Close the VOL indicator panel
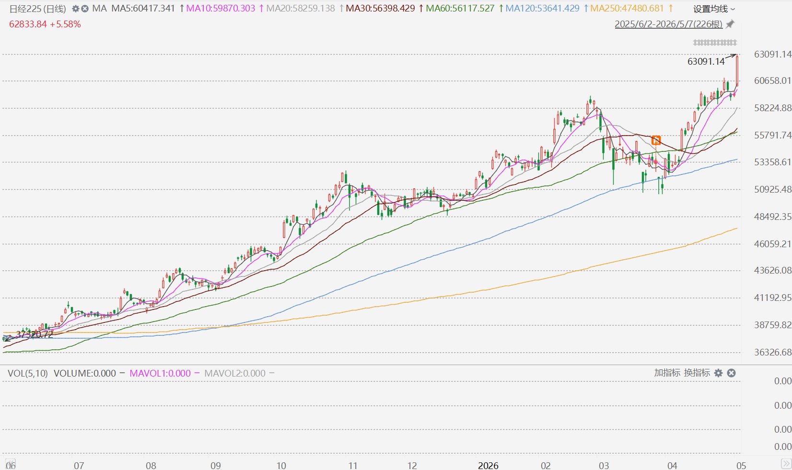The height and width of the screenshot is (470, 792). [731, 373]
